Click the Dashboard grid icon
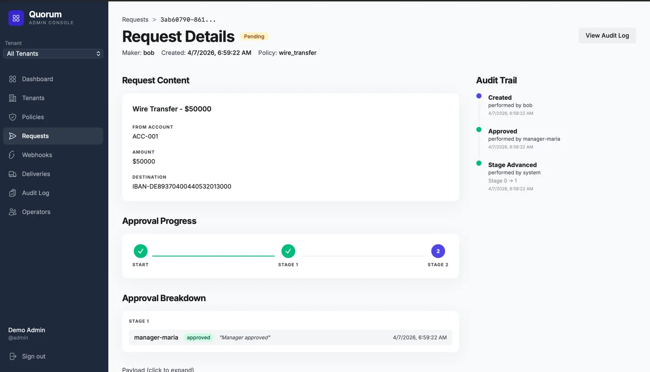This screenshot has height=372, width=650. 13,79
